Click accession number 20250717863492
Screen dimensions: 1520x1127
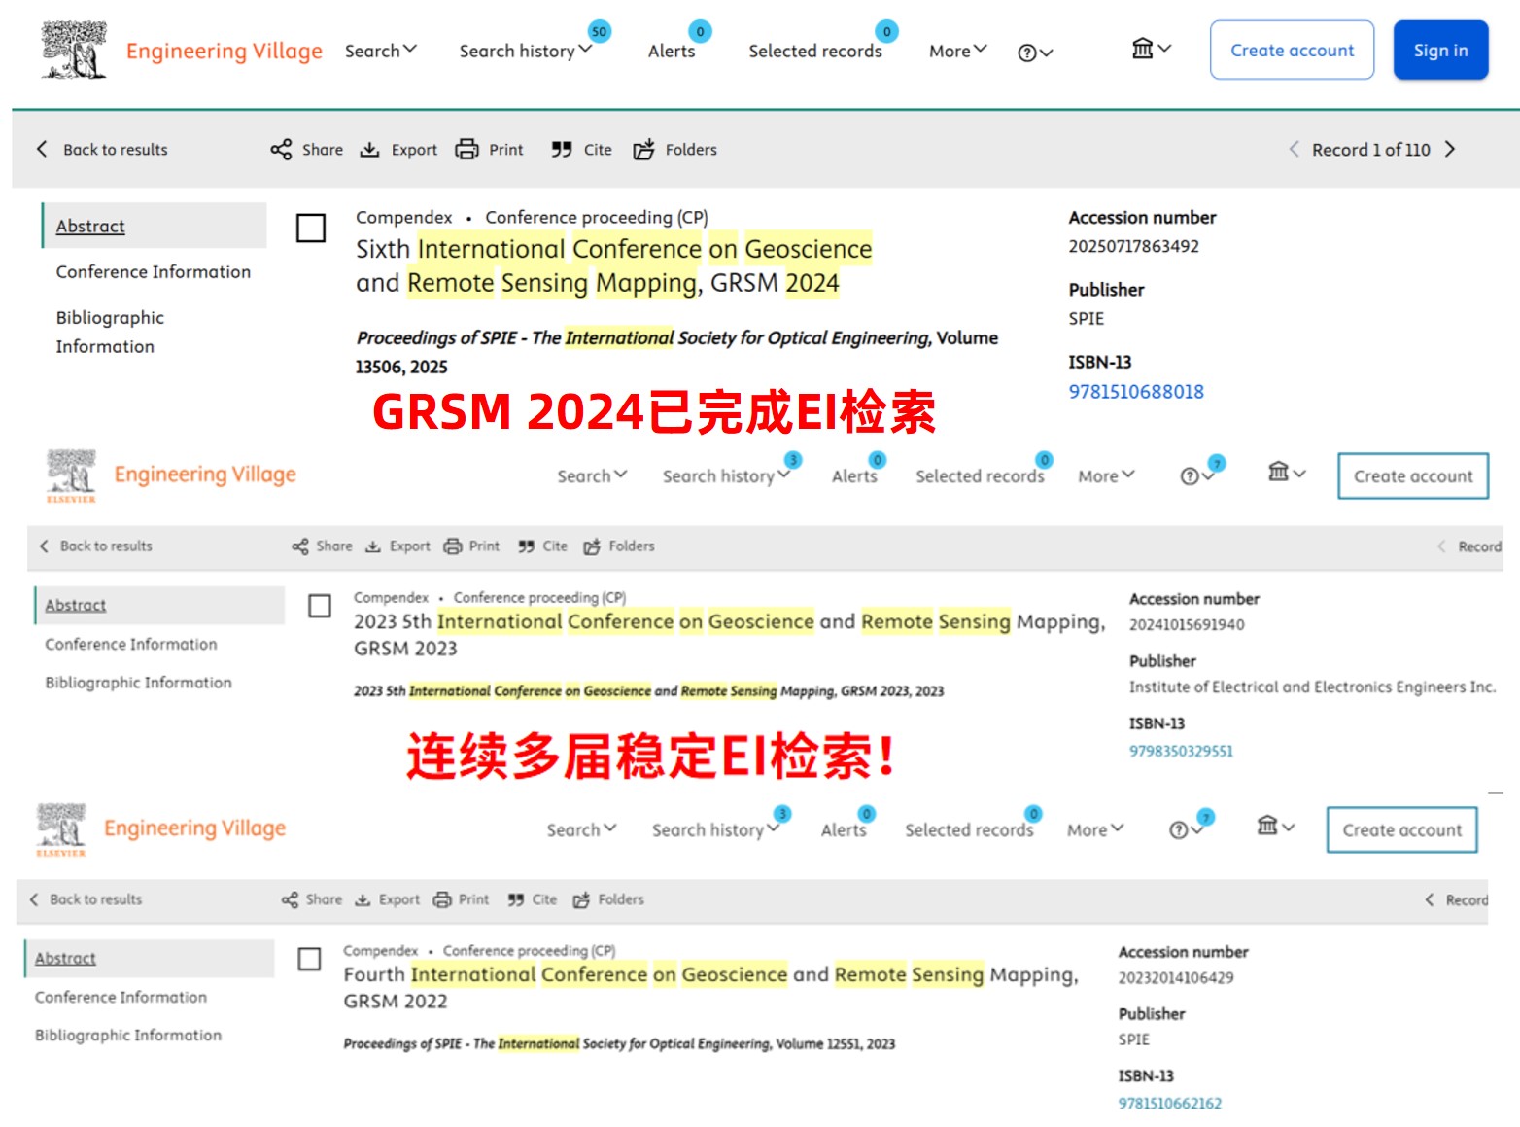pos(1134,247)
